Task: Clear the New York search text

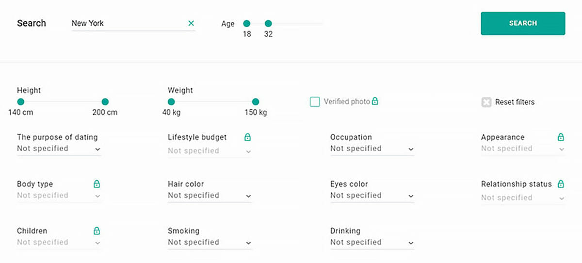Action: coord(191,23)
